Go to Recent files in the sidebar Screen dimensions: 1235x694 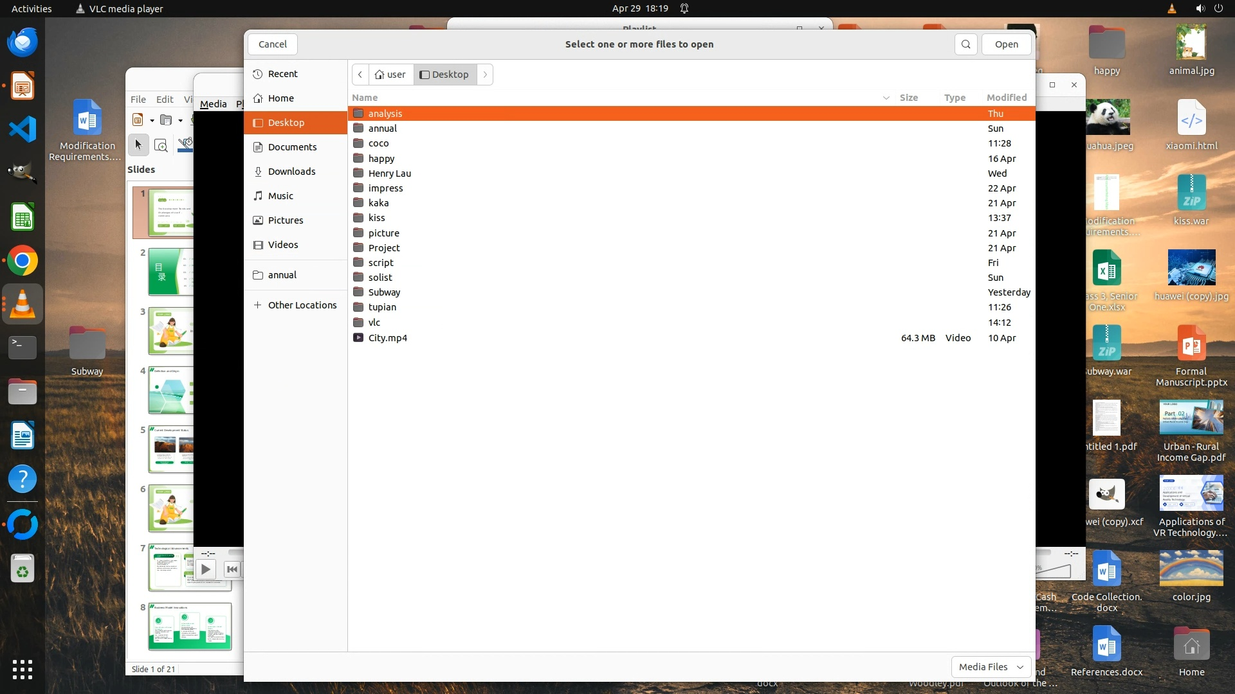282,74
